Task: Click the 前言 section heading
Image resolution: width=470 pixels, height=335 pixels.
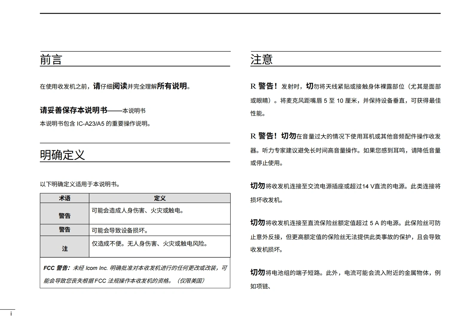Action: [51, 59]
